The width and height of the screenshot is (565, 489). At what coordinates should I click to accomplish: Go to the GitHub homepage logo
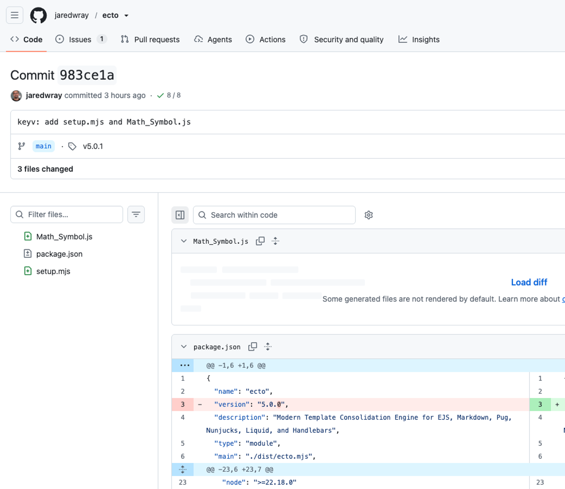tap(38, 15)
